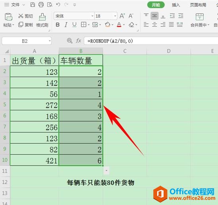Click the Save icon in quick access toolbar
218x205 pixels.
point(33,5)
